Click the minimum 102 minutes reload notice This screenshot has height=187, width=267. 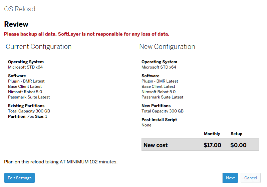[61, 162]
